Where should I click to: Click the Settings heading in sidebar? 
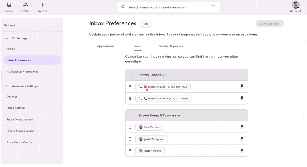[9, 25]
